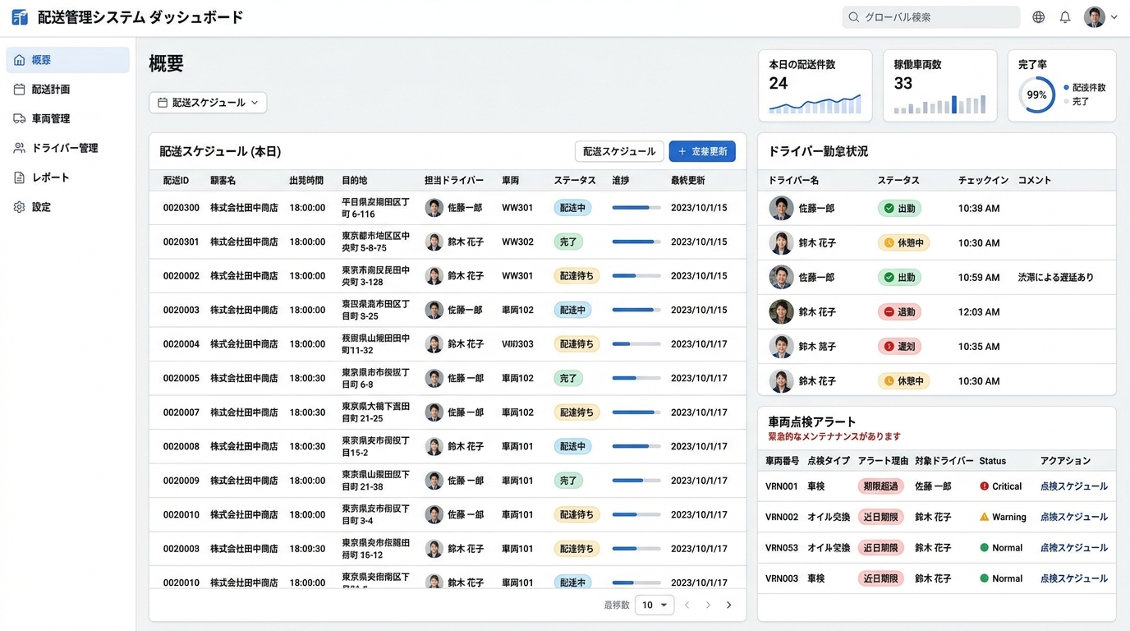Click the 出勤 badge at 10:38 AM
Viewport: 1130px width, 631px height.
click(899, 209)
